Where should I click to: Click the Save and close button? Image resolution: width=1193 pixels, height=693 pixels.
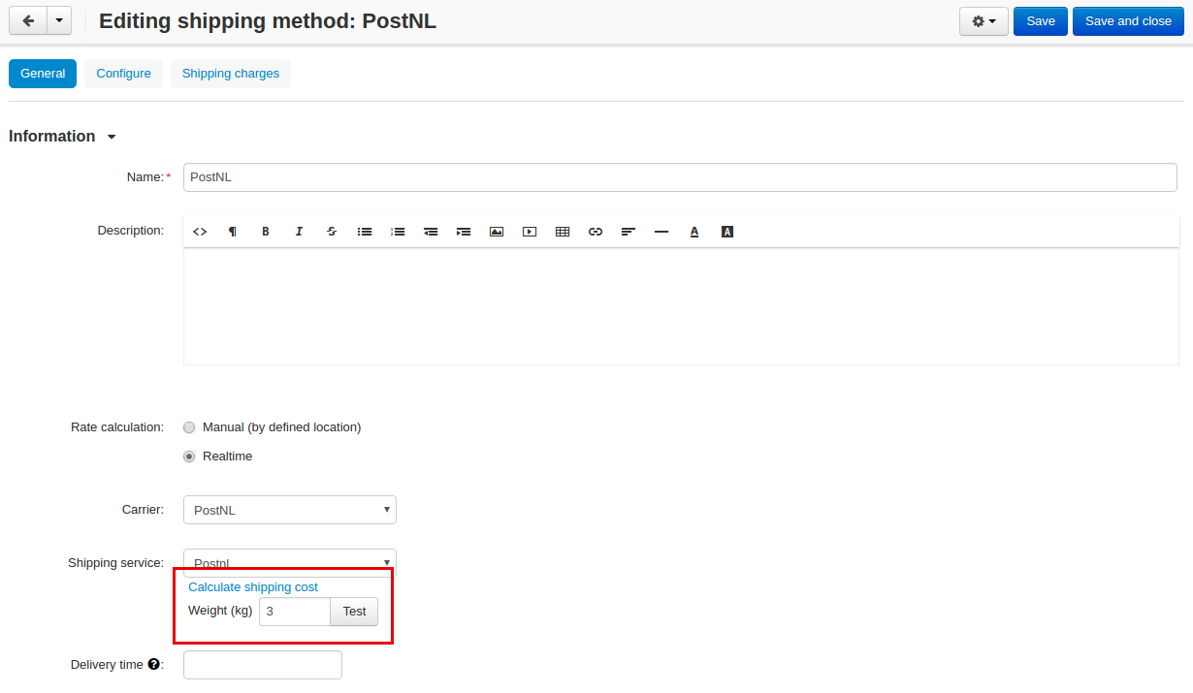coord(1128,21)
